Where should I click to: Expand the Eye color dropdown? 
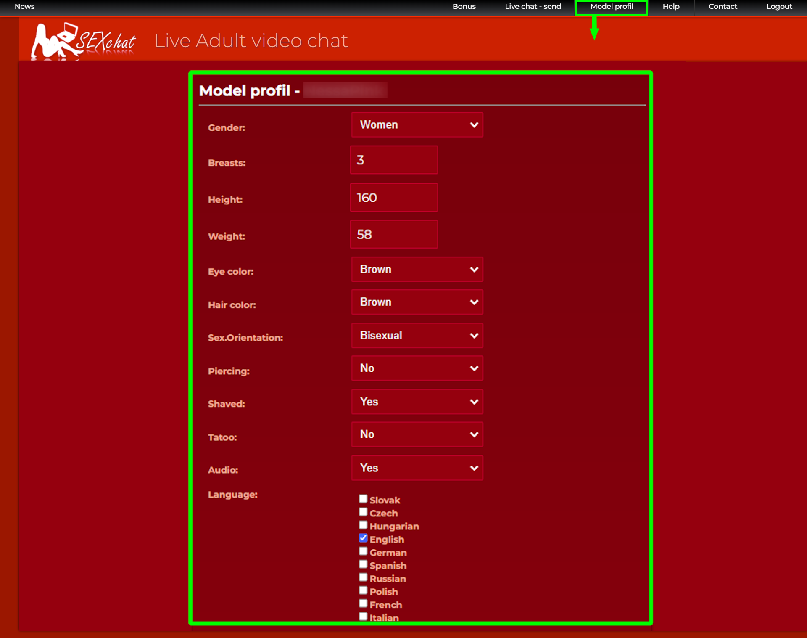(417, 270)
